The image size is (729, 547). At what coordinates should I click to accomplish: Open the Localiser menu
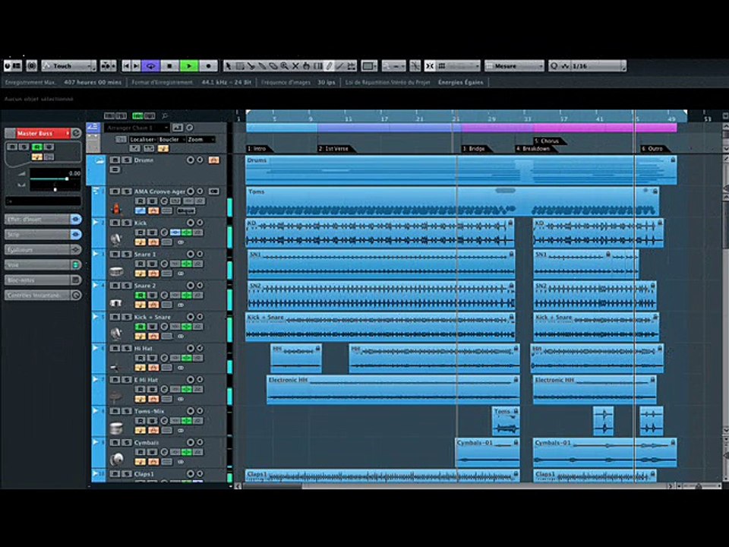[142, 139]
